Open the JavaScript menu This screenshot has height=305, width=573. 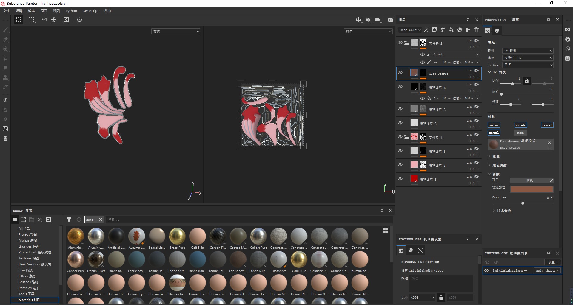pos(90,11)
